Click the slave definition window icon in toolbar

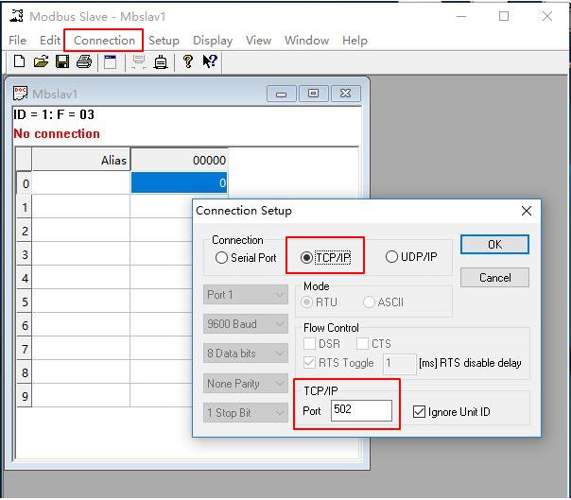point(110,61)
